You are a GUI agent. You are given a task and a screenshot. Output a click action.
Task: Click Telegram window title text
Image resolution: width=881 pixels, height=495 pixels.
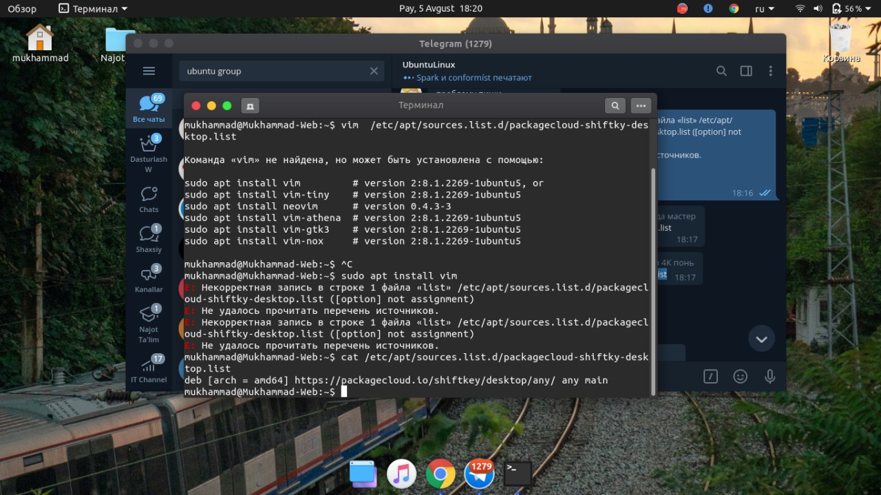[x=456, y=43]
